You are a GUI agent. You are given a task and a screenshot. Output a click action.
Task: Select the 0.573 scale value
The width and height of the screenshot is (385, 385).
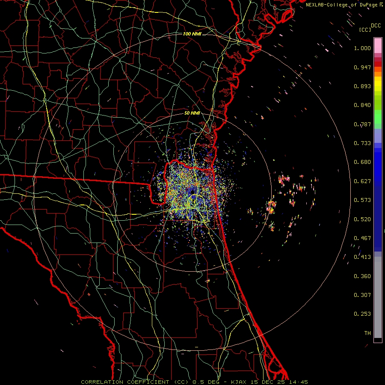362,200
